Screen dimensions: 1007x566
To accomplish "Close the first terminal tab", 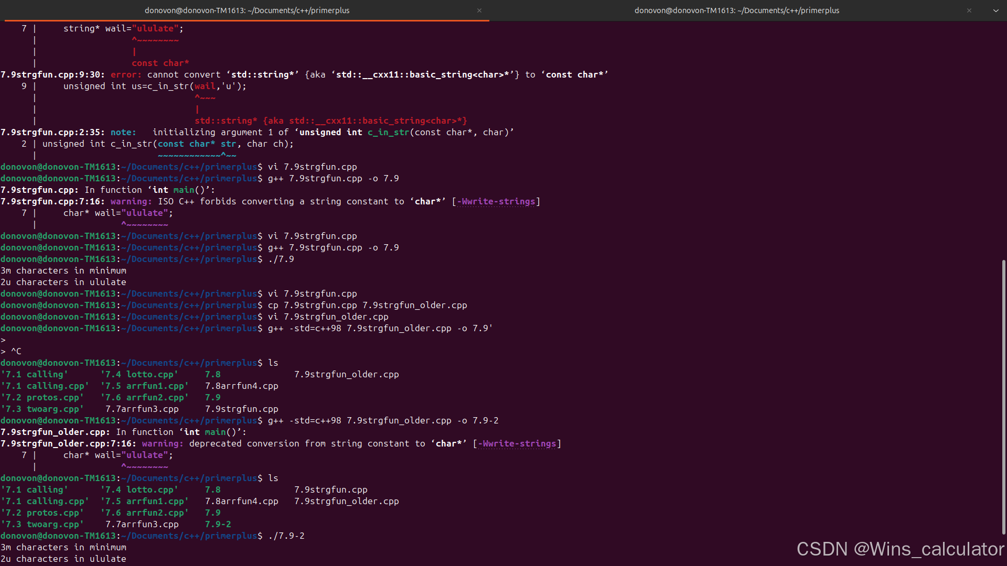I will point(479,10).
